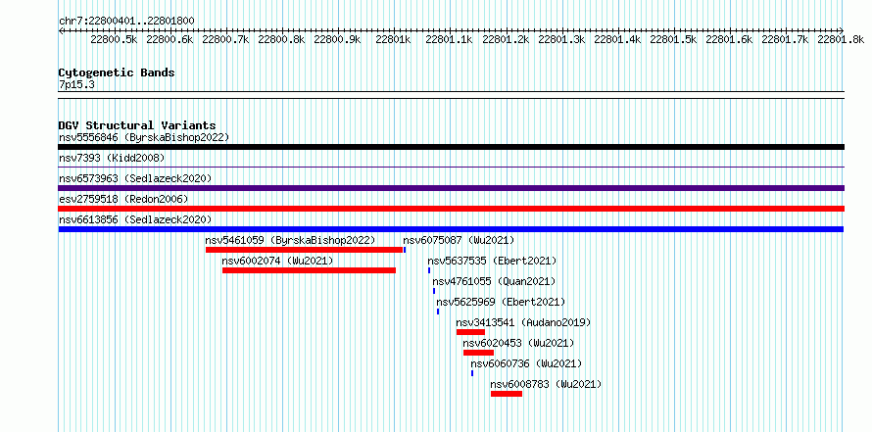872x432 pixels.
Task: Open nsv5637535 (Ebert2021) label
Action: pos(492,261)
